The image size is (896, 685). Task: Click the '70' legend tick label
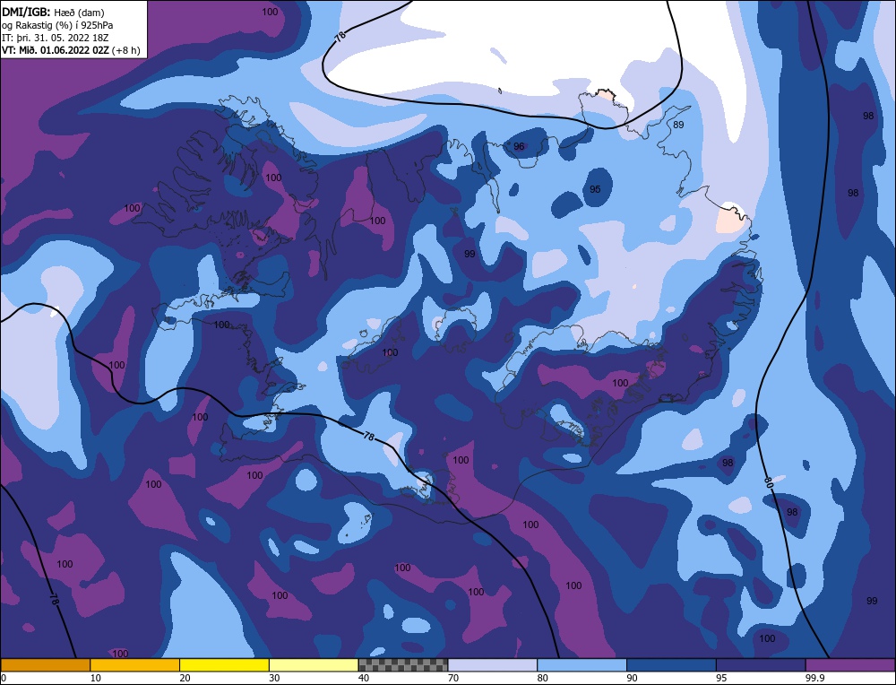click(x=453, y=678)
